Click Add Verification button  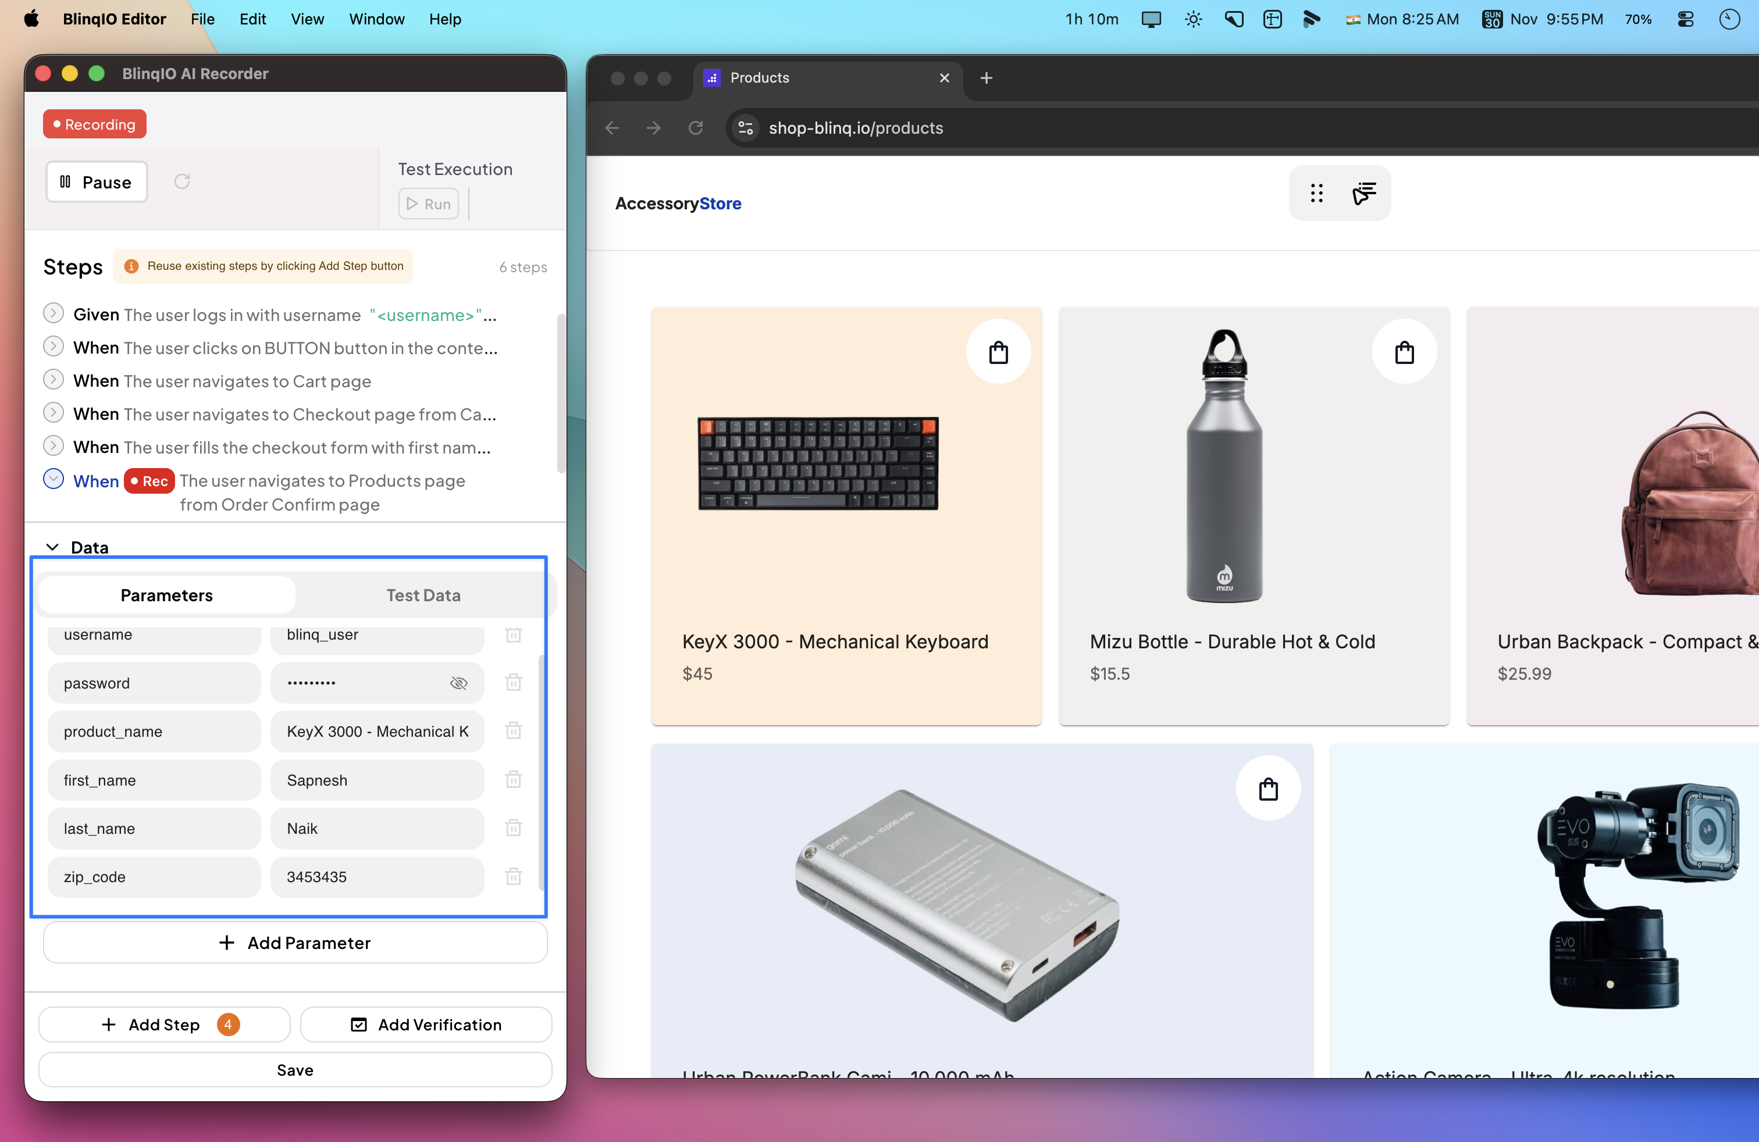point(426,1025)
